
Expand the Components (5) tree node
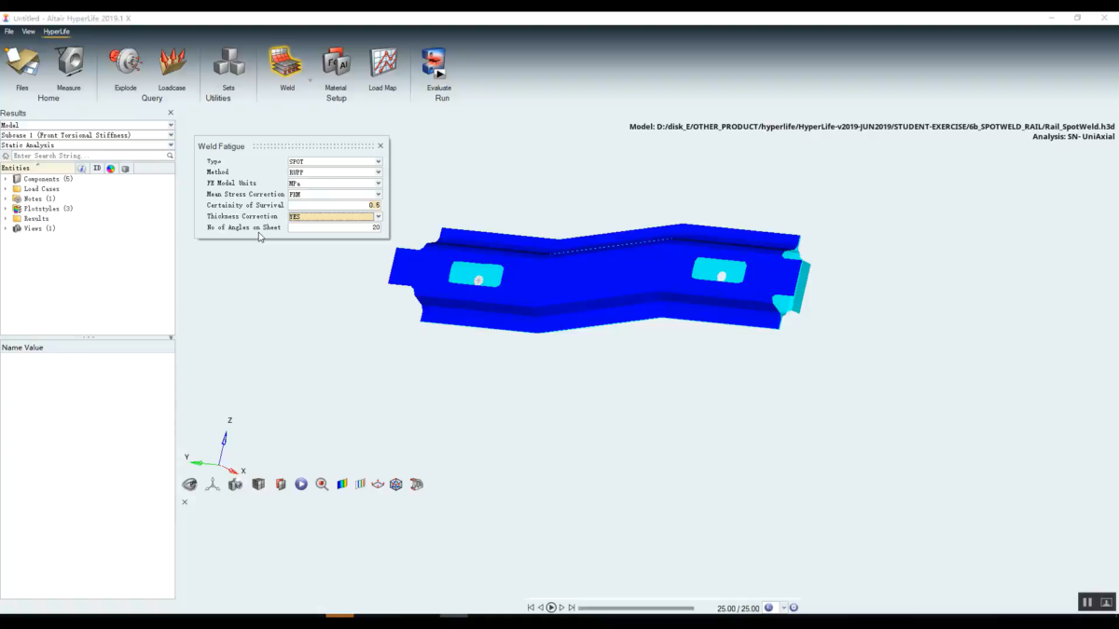click(6, 179)
